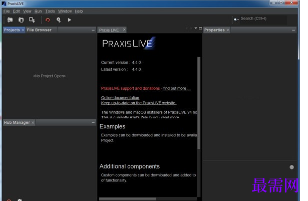Open the File menu
Screen dimensions: 308x201
click(x=7, y=11)
